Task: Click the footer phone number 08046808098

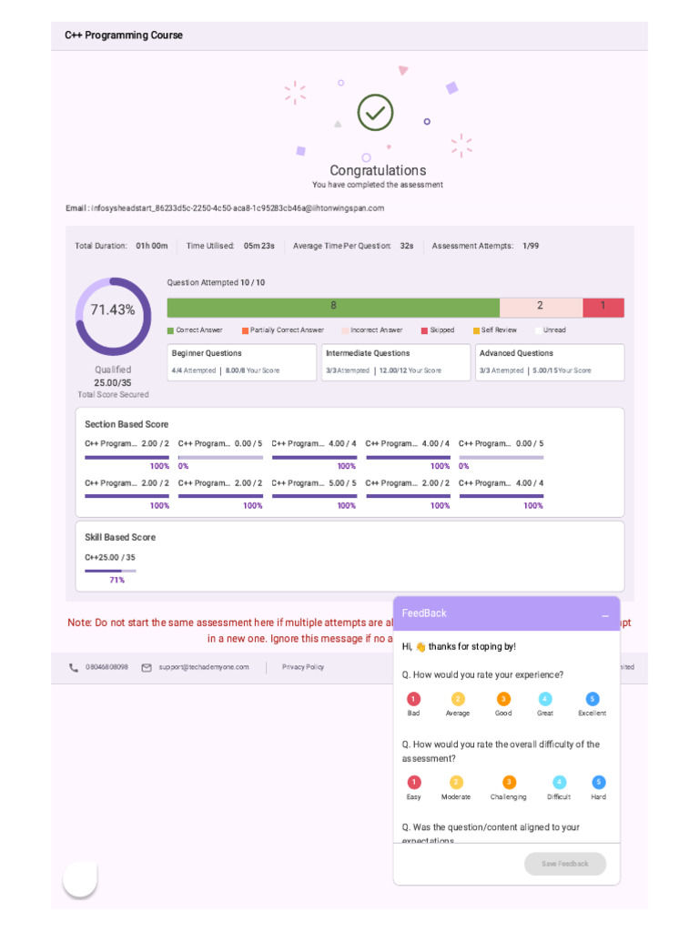Action: coord(107,667)
